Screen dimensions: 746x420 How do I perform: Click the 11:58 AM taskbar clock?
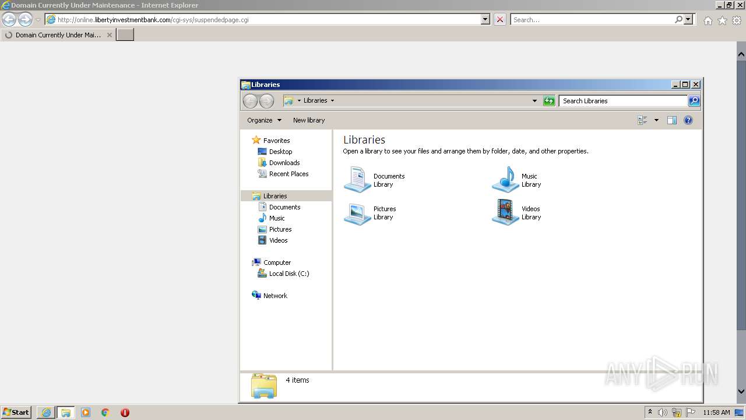point(716,412)
